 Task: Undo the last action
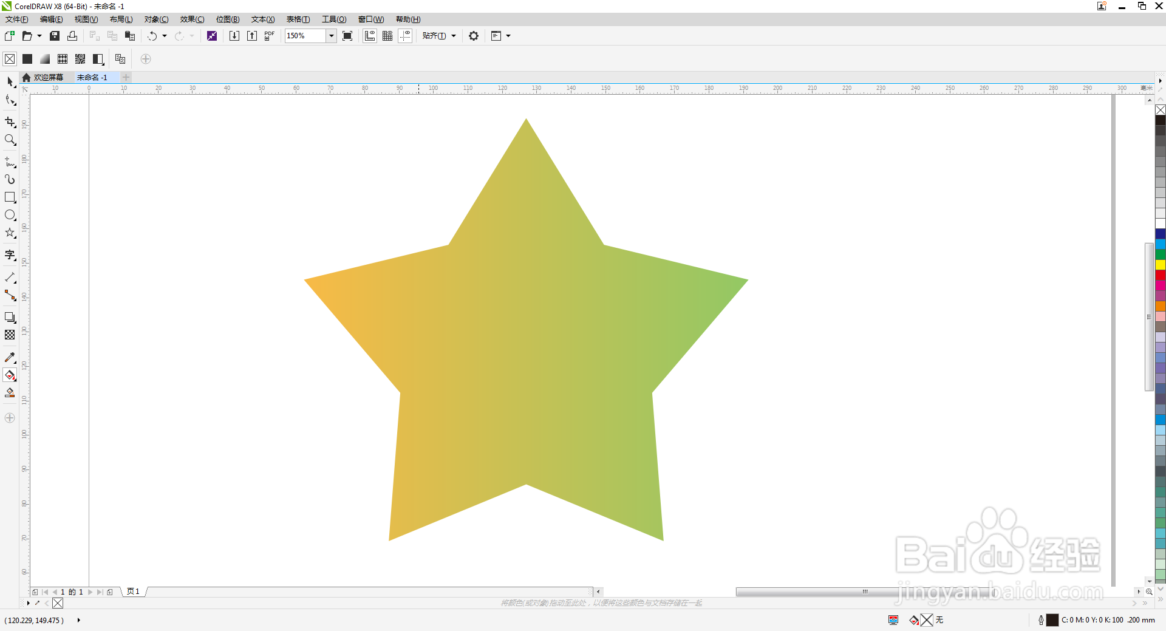152,36
